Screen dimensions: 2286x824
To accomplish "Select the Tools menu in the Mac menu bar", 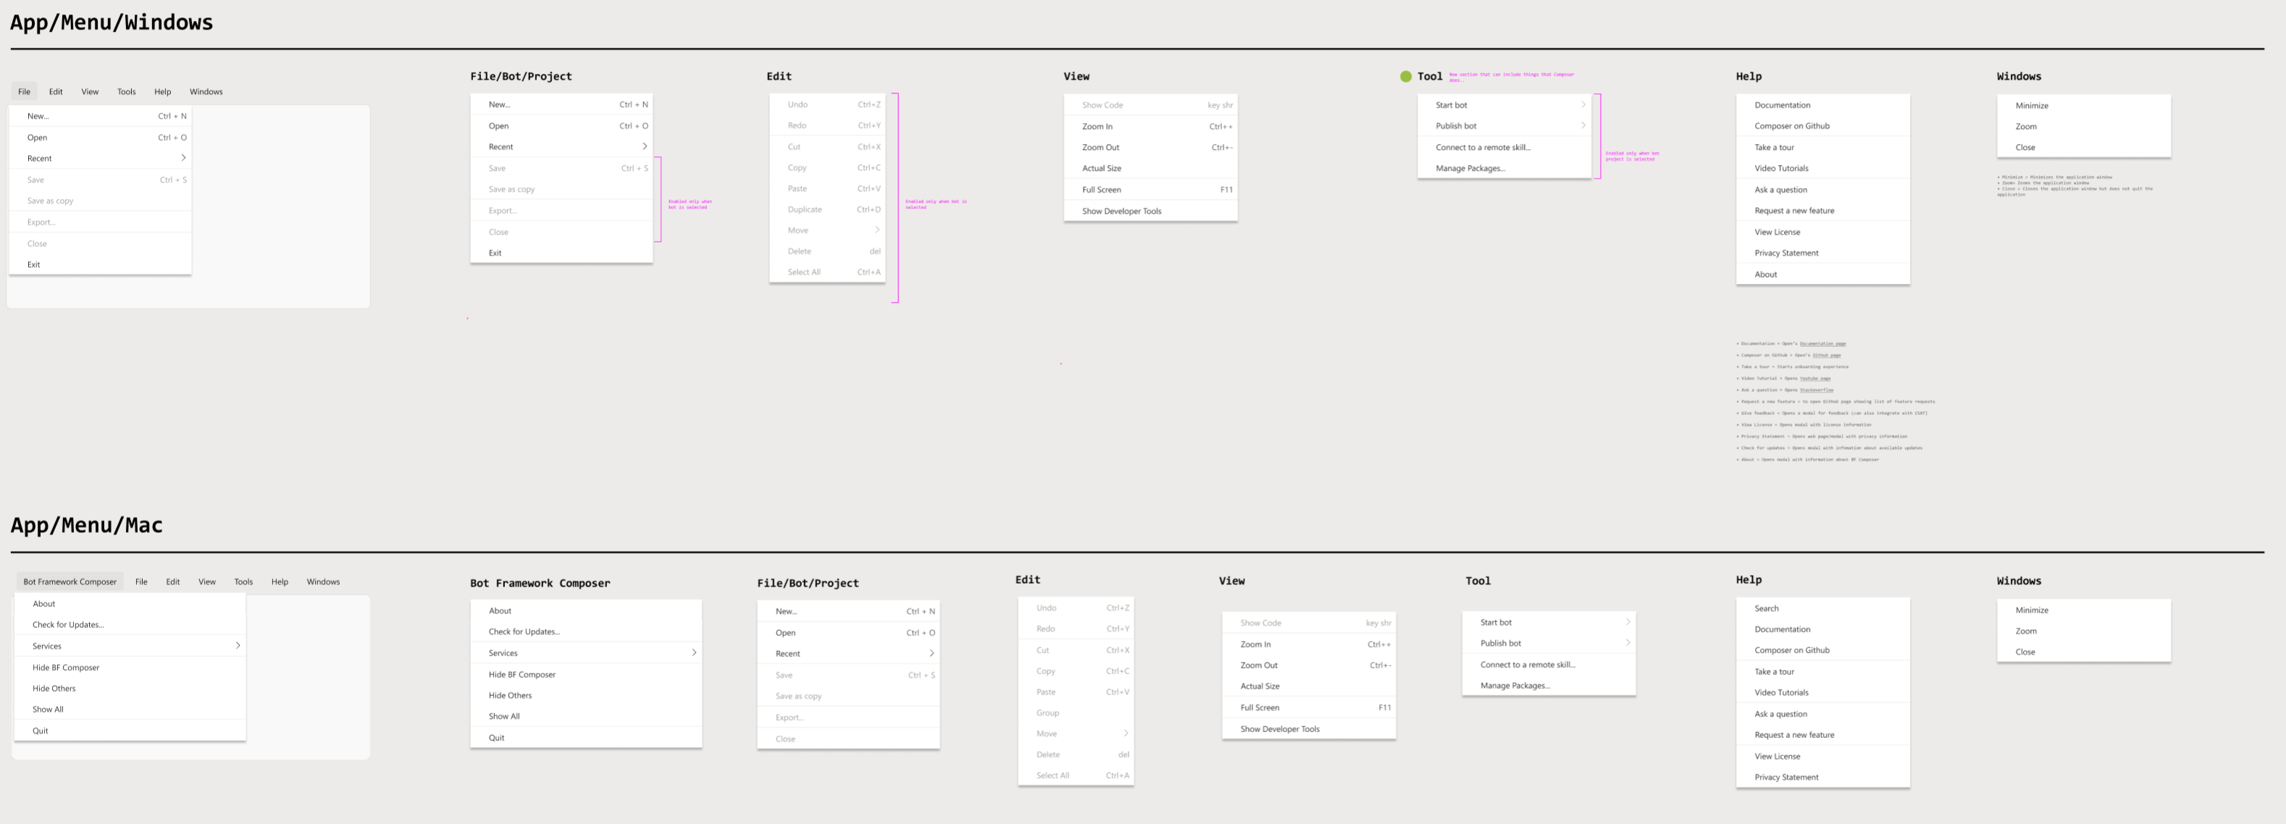I will coord(243,581).
